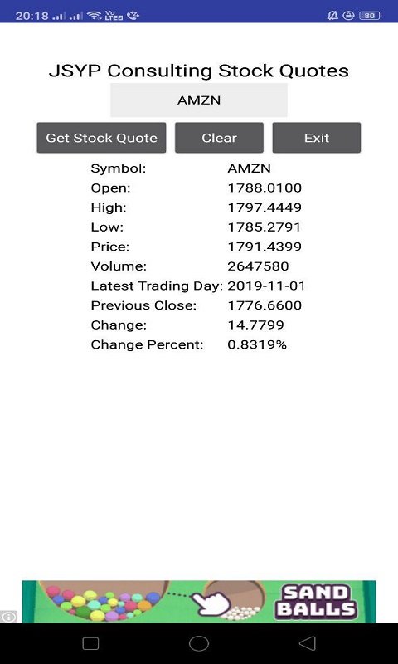Tap the pointing hand in the ad
This screenshot has height=664, width=398.
[211, 603]
